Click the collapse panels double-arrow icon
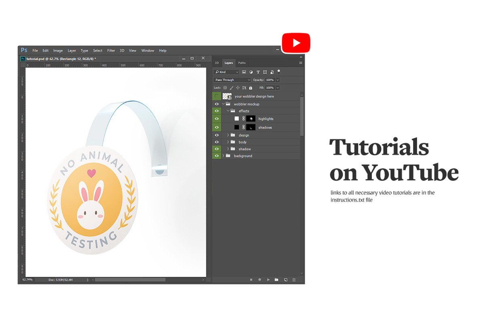 tap(301, 57)
